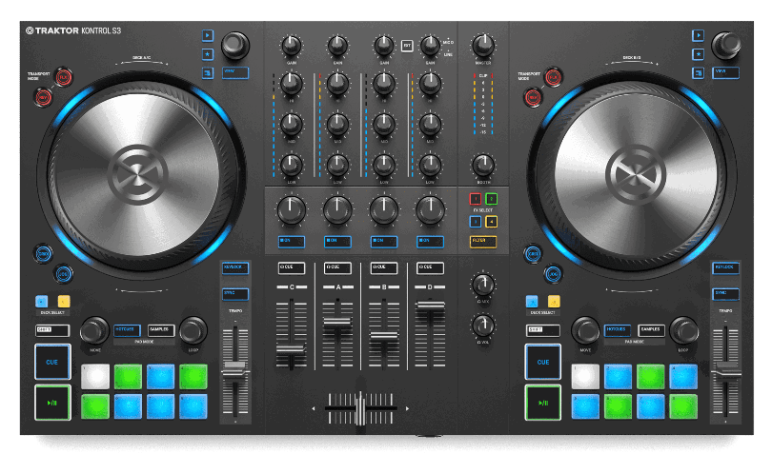Toggle SYNC on the right deck
This screenshot has height=454, width=772.
point(725,294)
